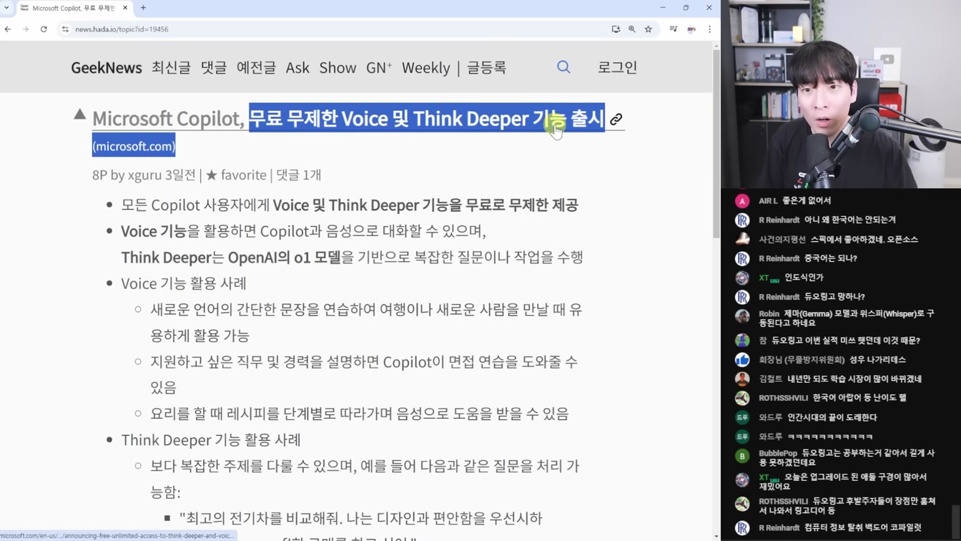Click the status bar microsoft.com link preview
This screenshot has height=541, width=961.
point(117,535)
